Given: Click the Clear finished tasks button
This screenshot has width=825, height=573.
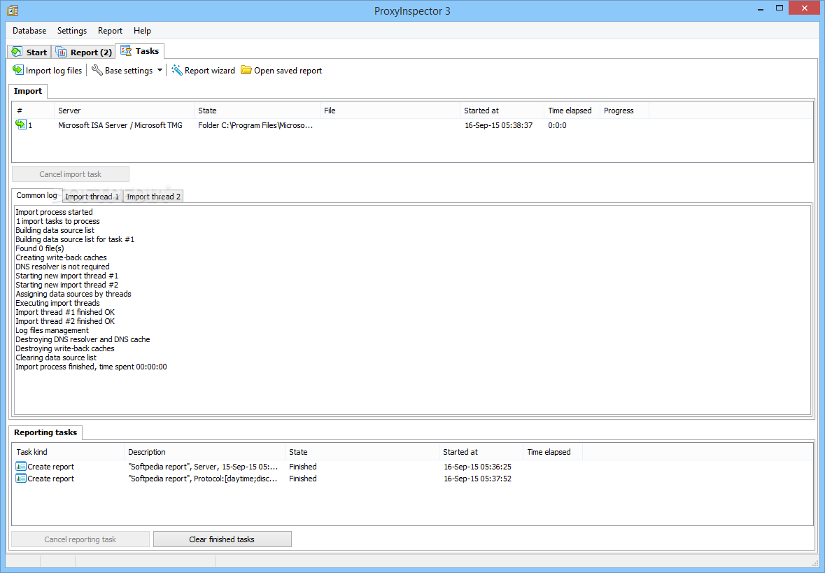Looking at the screenshot, I should (x=222, y=539).
